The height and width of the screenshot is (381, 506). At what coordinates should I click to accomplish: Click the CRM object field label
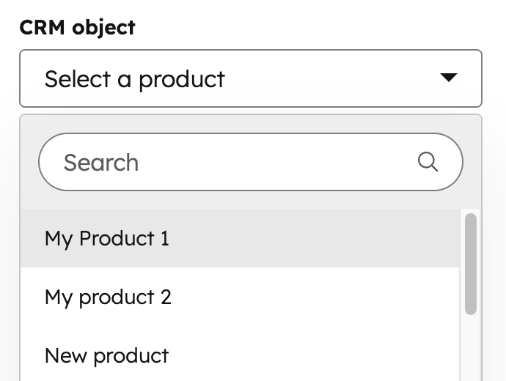point(77,27)
